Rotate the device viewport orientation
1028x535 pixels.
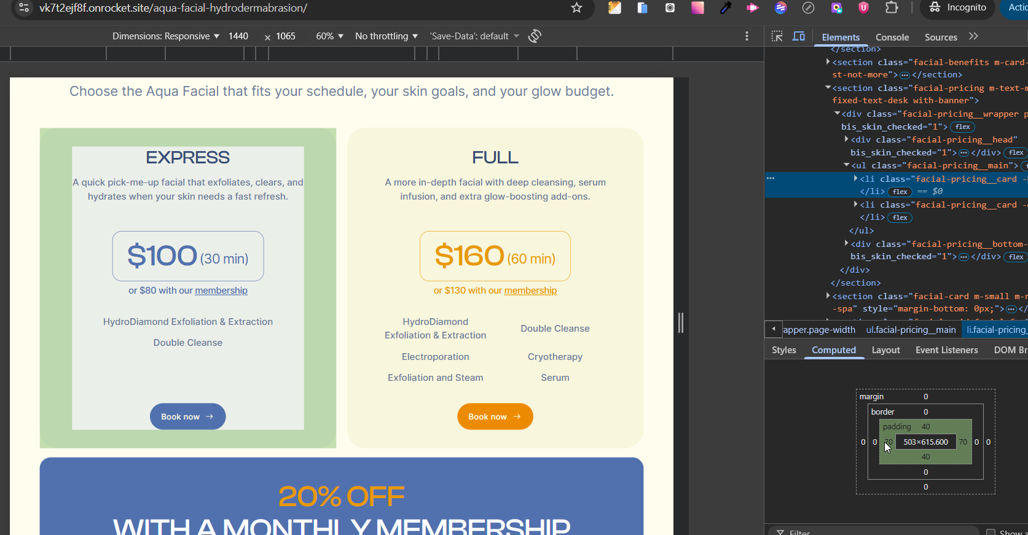535,36
